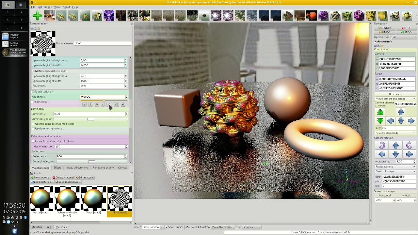Move camera up with blue up arrow
Viewport: 418px width, 235px height.
401,112
